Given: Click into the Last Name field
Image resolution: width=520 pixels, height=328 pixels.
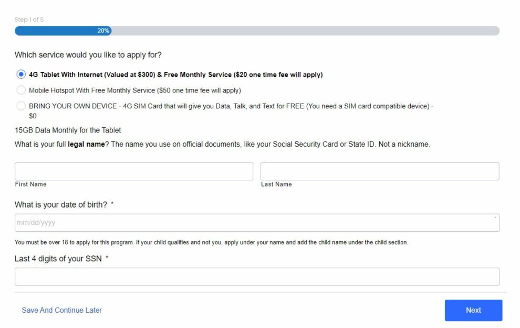Looking at the screenshot, I should pos(380,171).
